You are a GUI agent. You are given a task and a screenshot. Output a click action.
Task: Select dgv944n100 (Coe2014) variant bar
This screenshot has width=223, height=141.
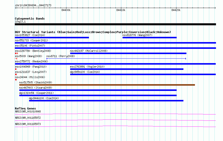(106, 101)
